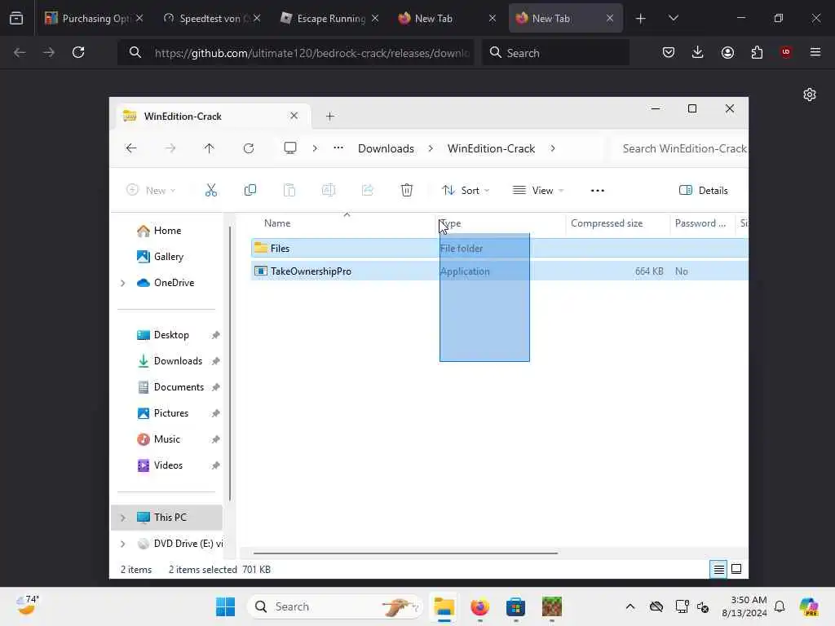
Task: Open the New dropdown menu
Action: [x=151, y=190]
